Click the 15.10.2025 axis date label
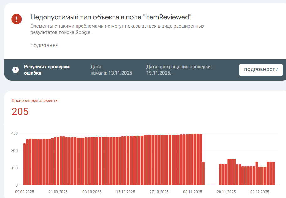 [x=125, y=192]
